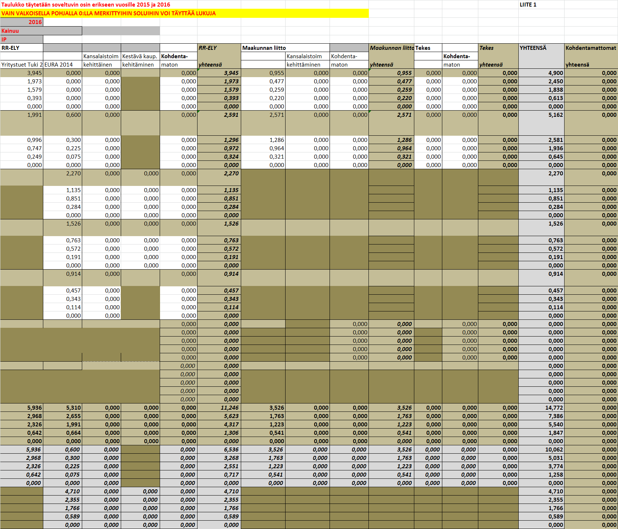
Task: Select the 2,551 cell
Action: [x=219, y=466]
